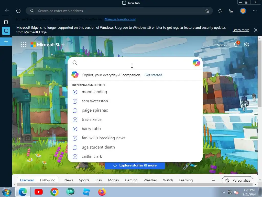The height and width of the screenshot is (197, 262).
Task: Click the Sign in button
Action: click(222, 45)
